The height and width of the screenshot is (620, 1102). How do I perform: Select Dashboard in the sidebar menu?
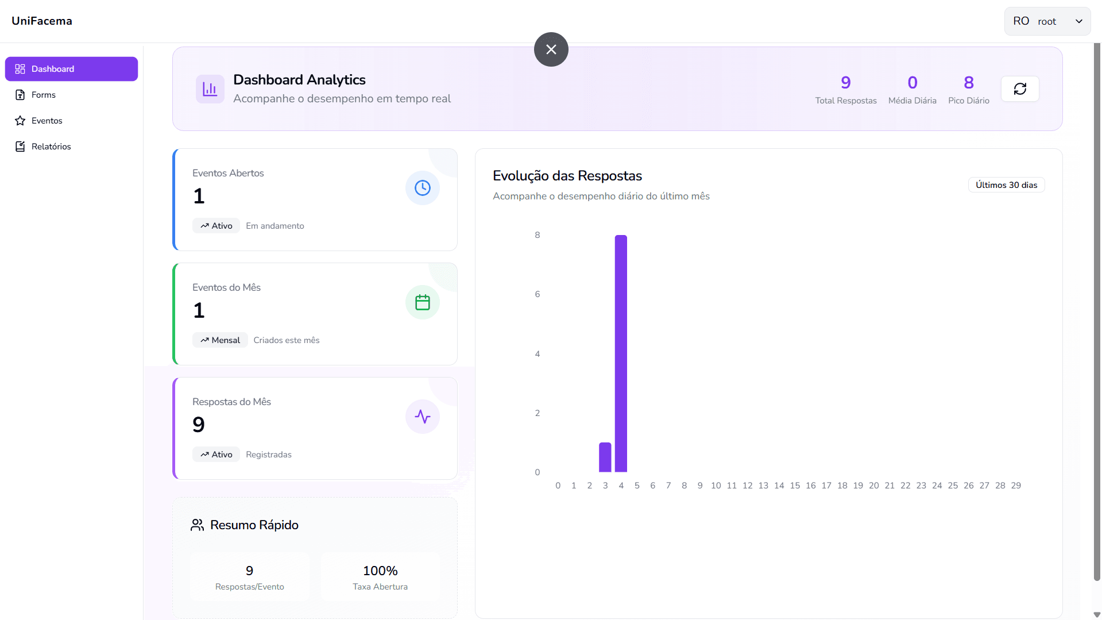pyautogui.click(x=71, y=69)
